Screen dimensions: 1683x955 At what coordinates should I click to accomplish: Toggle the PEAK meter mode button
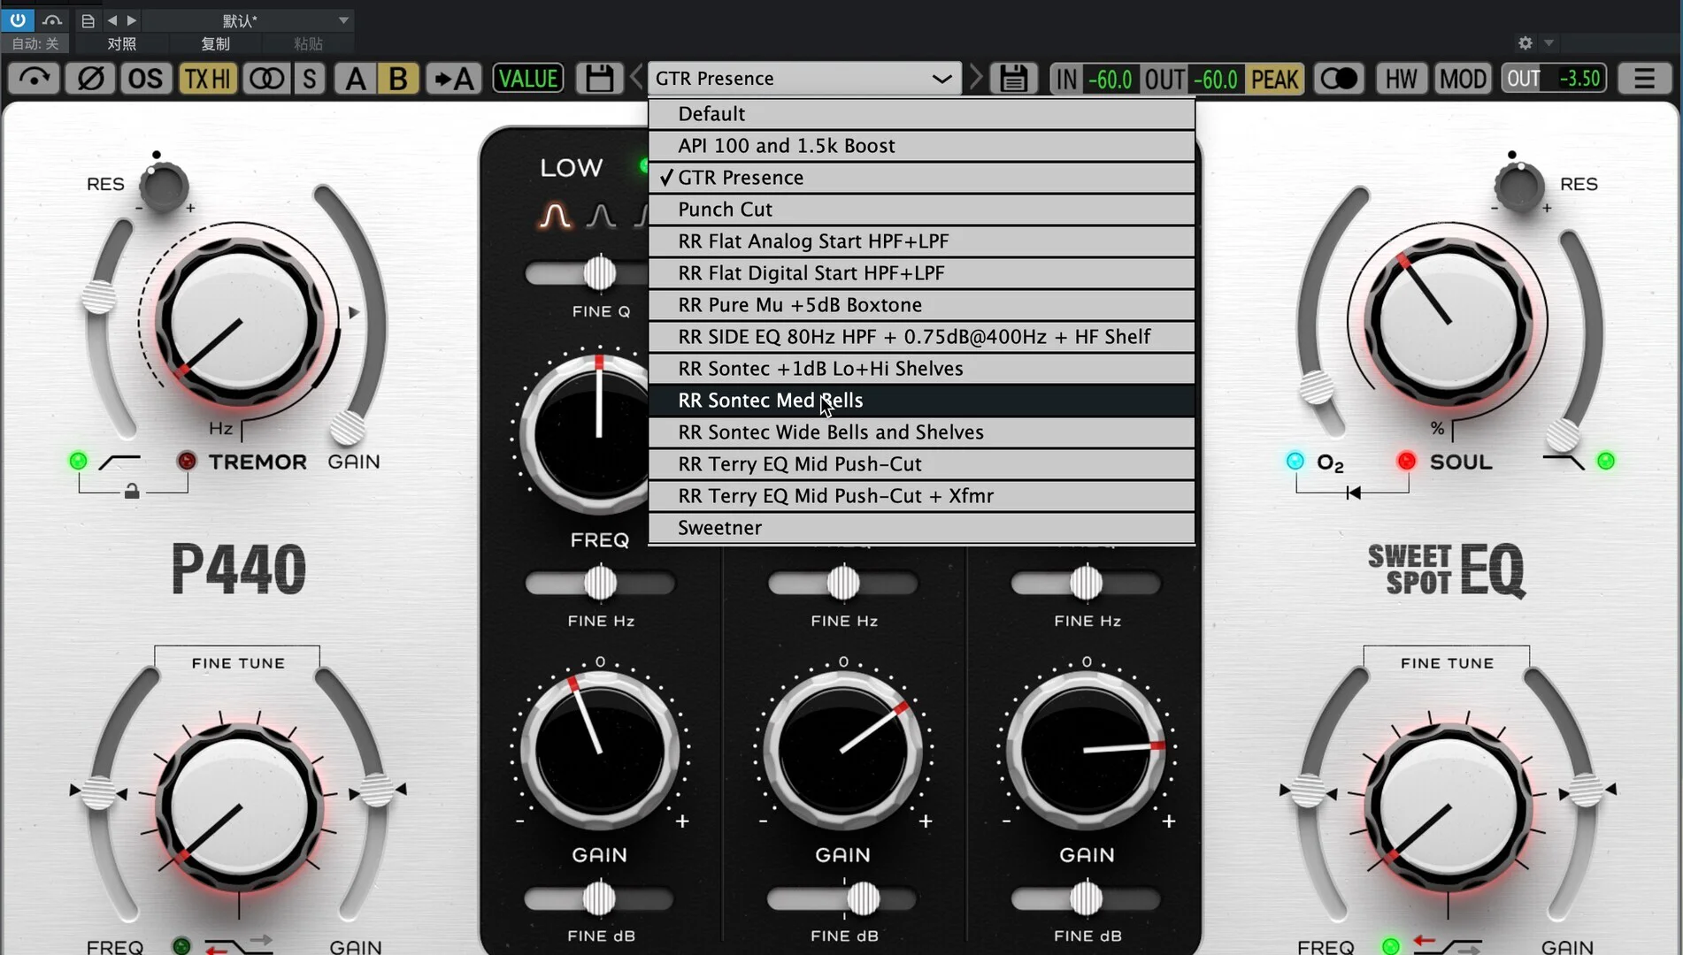[x=1274, y=80]
